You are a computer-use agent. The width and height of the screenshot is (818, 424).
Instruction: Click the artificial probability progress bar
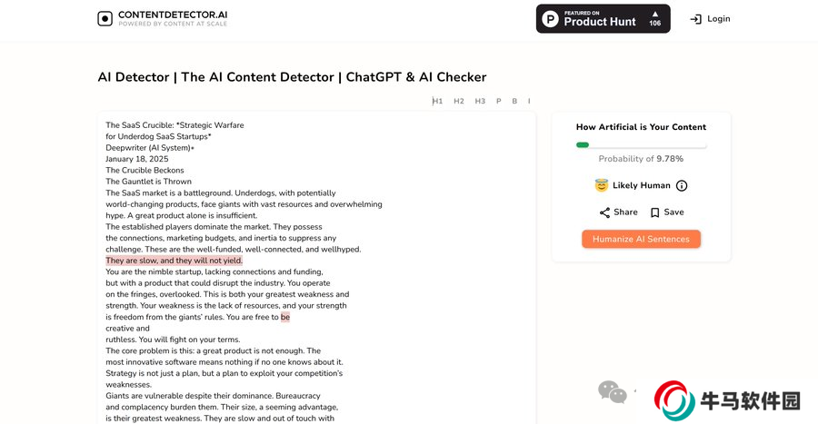click(x=641, y=144)
